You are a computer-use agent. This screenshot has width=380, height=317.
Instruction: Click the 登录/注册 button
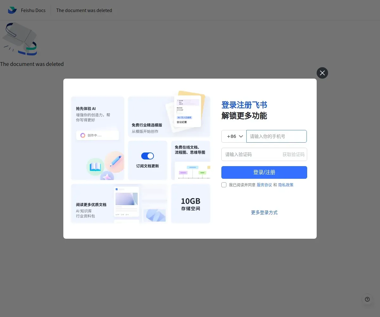tap(264, 172)
